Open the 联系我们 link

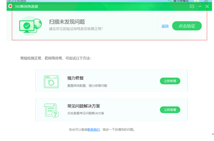(x=93, y=130)
